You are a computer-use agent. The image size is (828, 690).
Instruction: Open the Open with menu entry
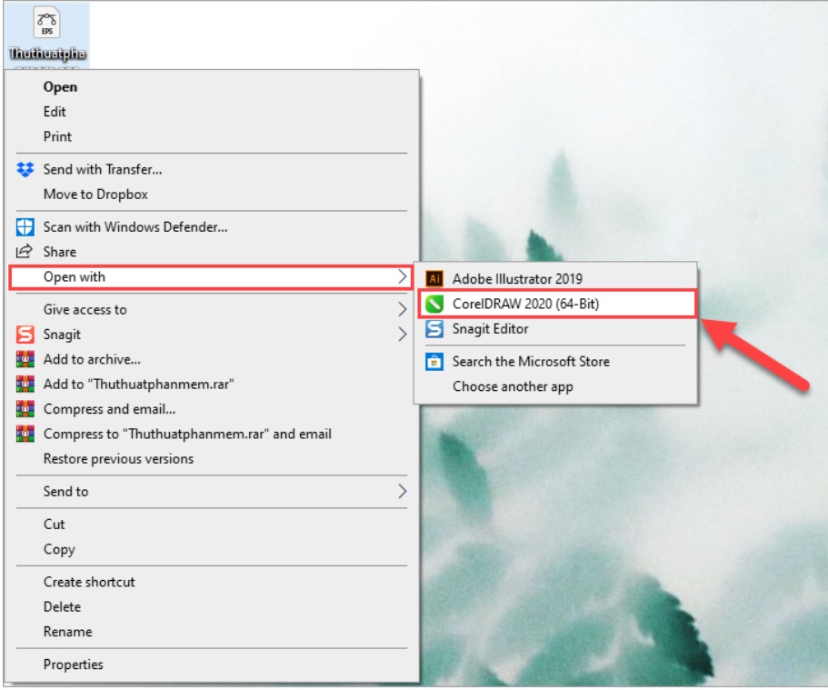point(212,277)
